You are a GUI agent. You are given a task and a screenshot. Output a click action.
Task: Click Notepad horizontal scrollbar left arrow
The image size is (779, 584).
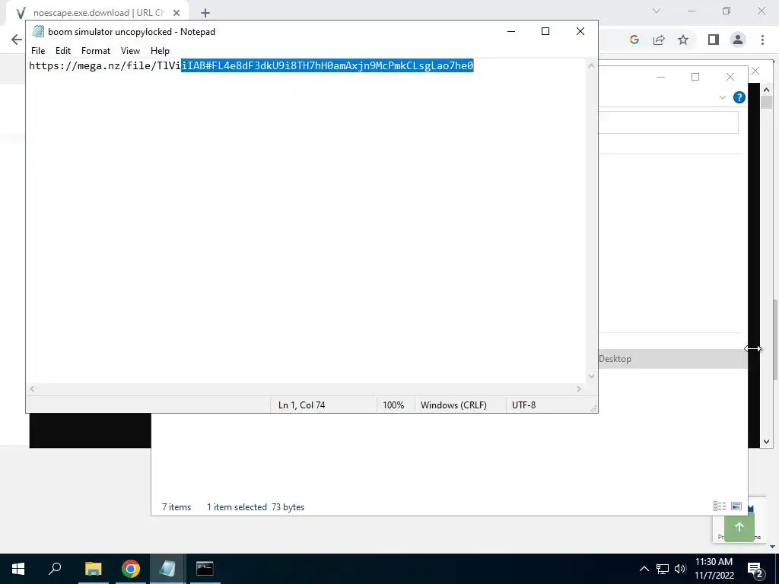[x=32, y=389]
